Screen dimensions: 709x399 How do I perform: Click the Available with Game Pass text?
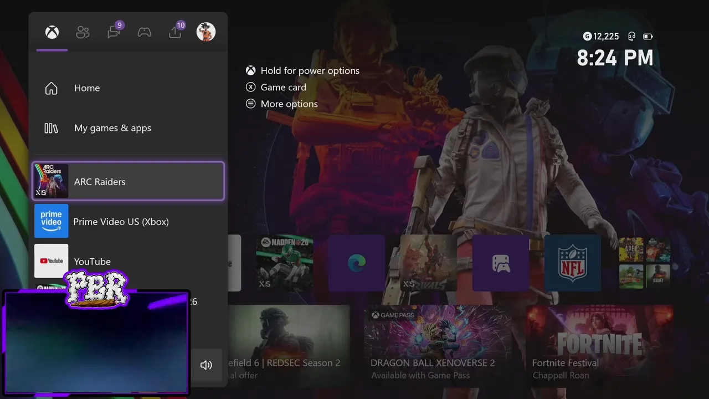[420, 375]
